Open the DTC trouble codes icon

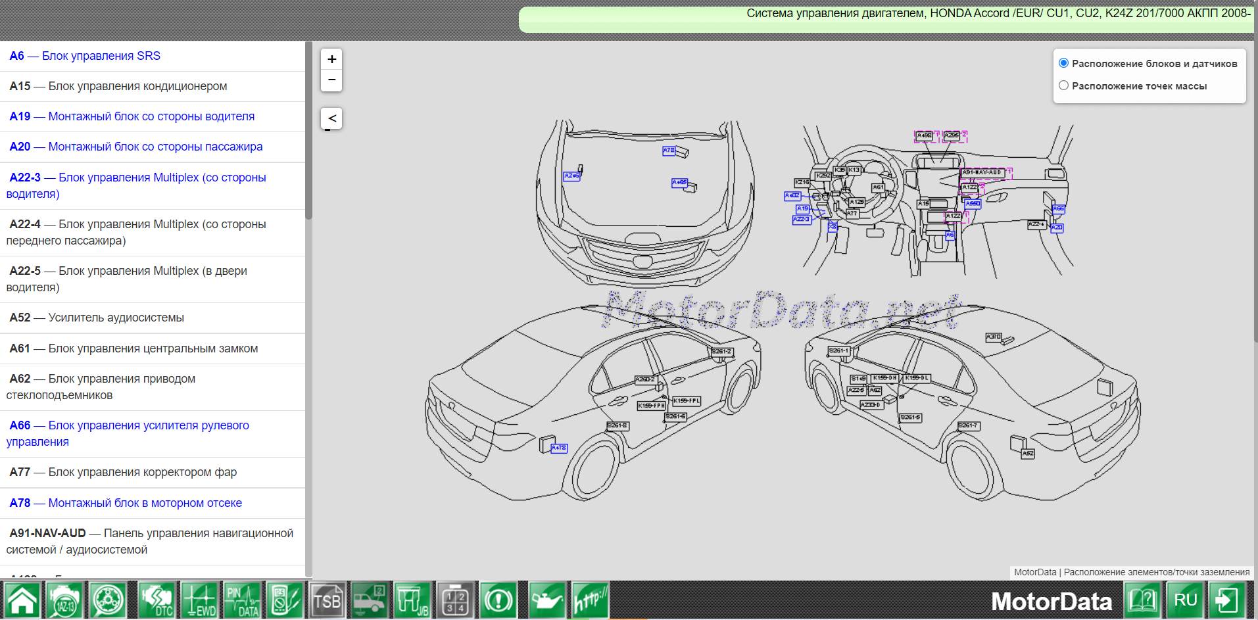[x=157, y=600]
